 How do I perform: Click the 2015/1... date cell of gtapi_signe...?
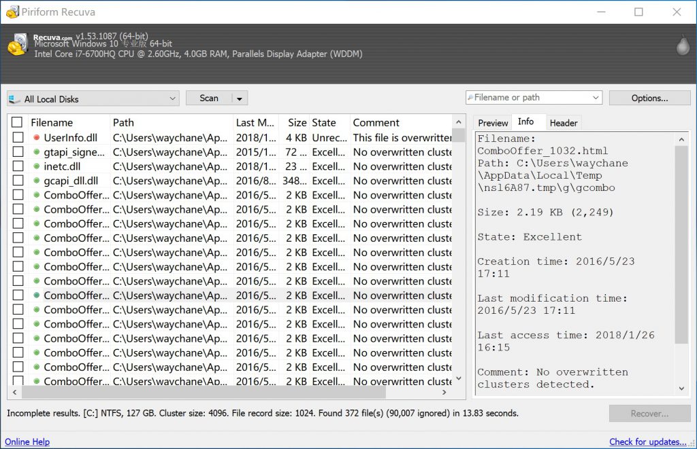point(256,152)
